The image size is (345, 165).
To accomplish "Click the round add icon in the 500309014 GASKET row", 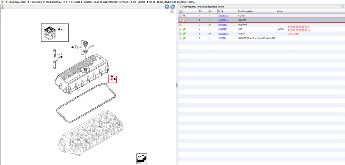I will tap(180, 20).
